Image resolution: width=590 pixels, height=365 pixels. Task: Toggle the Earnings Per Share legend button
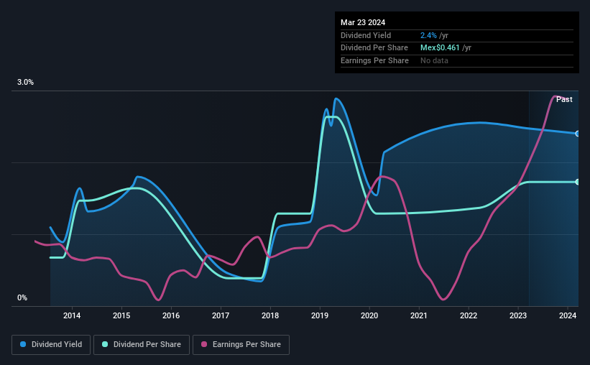click(241, 345)
